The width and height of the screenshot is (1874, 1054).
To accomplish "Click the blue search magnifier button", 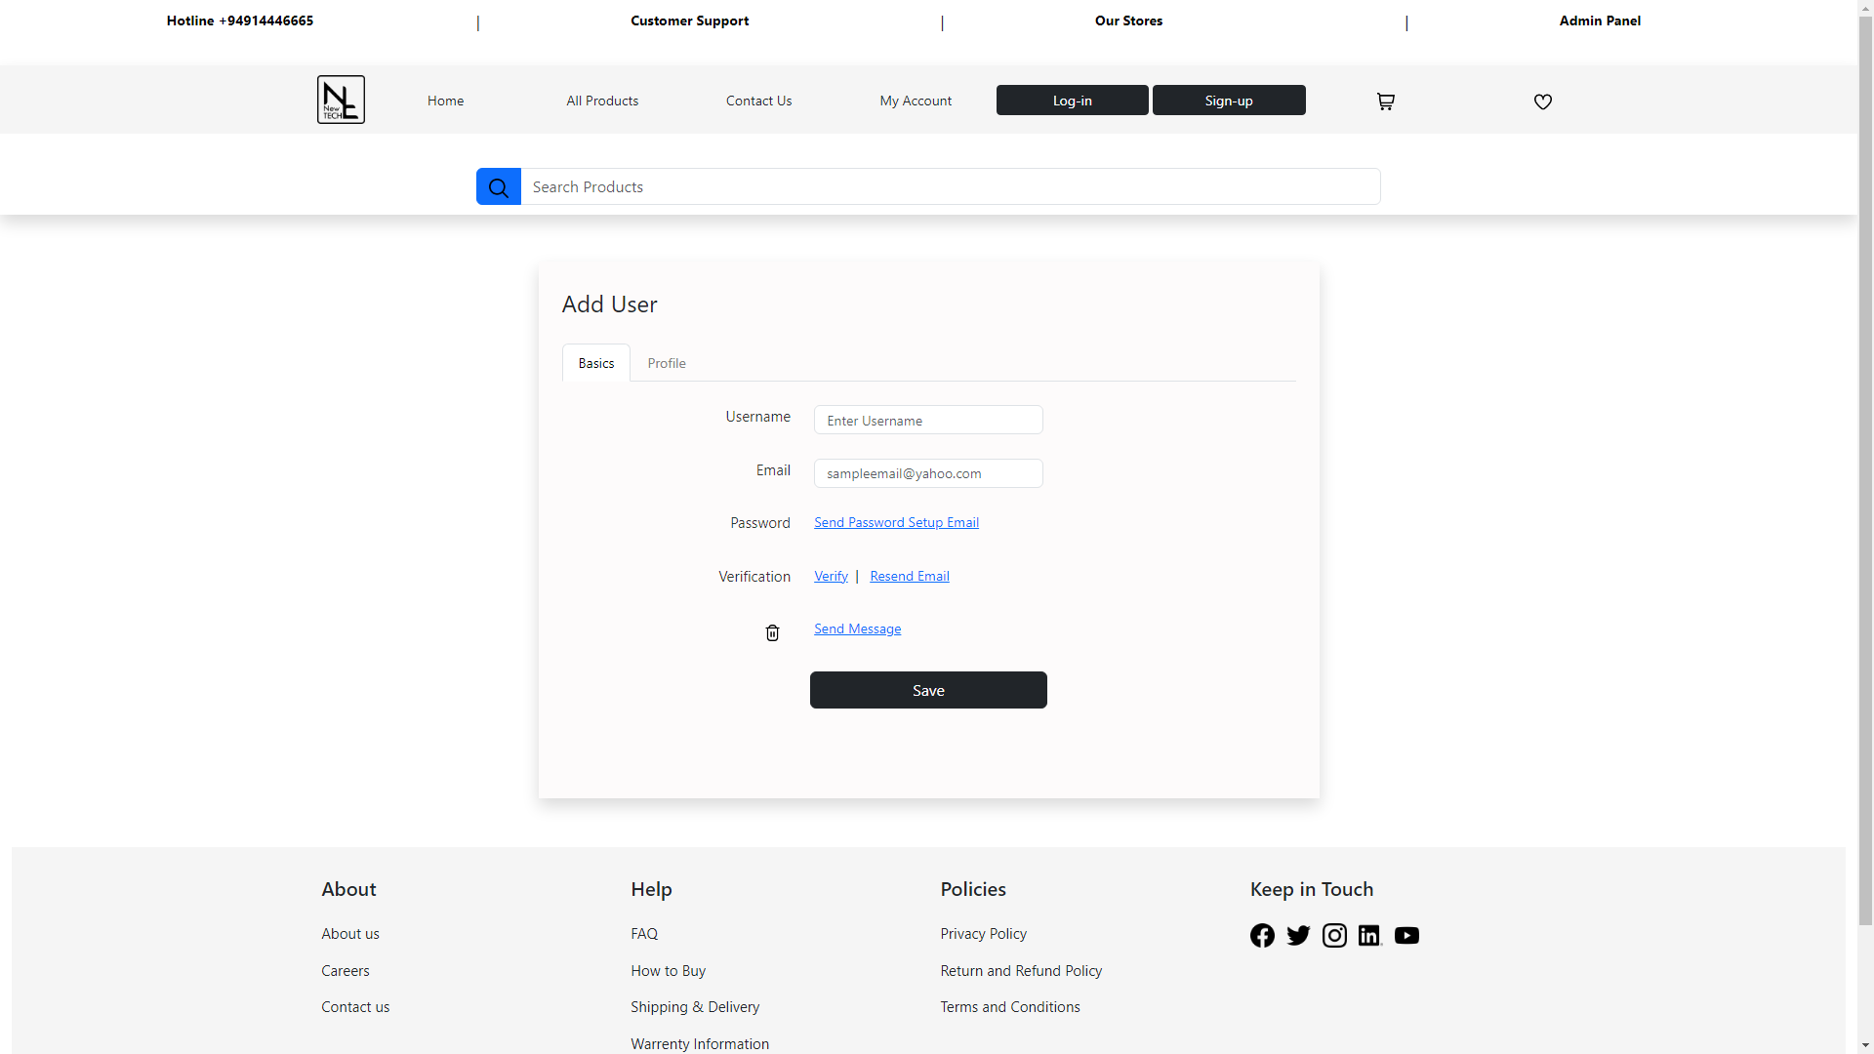I will click(498, 187).
